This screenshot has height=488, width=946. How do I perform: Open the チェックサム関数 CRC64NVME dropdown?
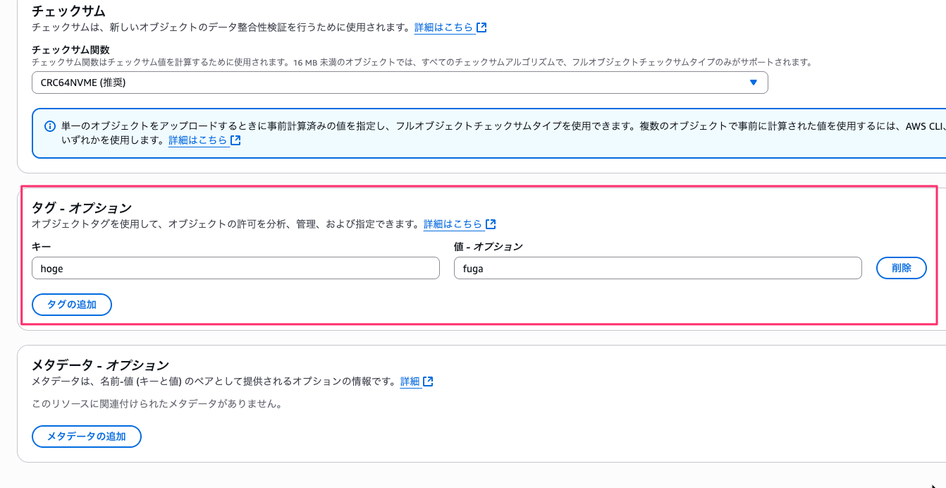pyautogui.click(x=400, y=83)
